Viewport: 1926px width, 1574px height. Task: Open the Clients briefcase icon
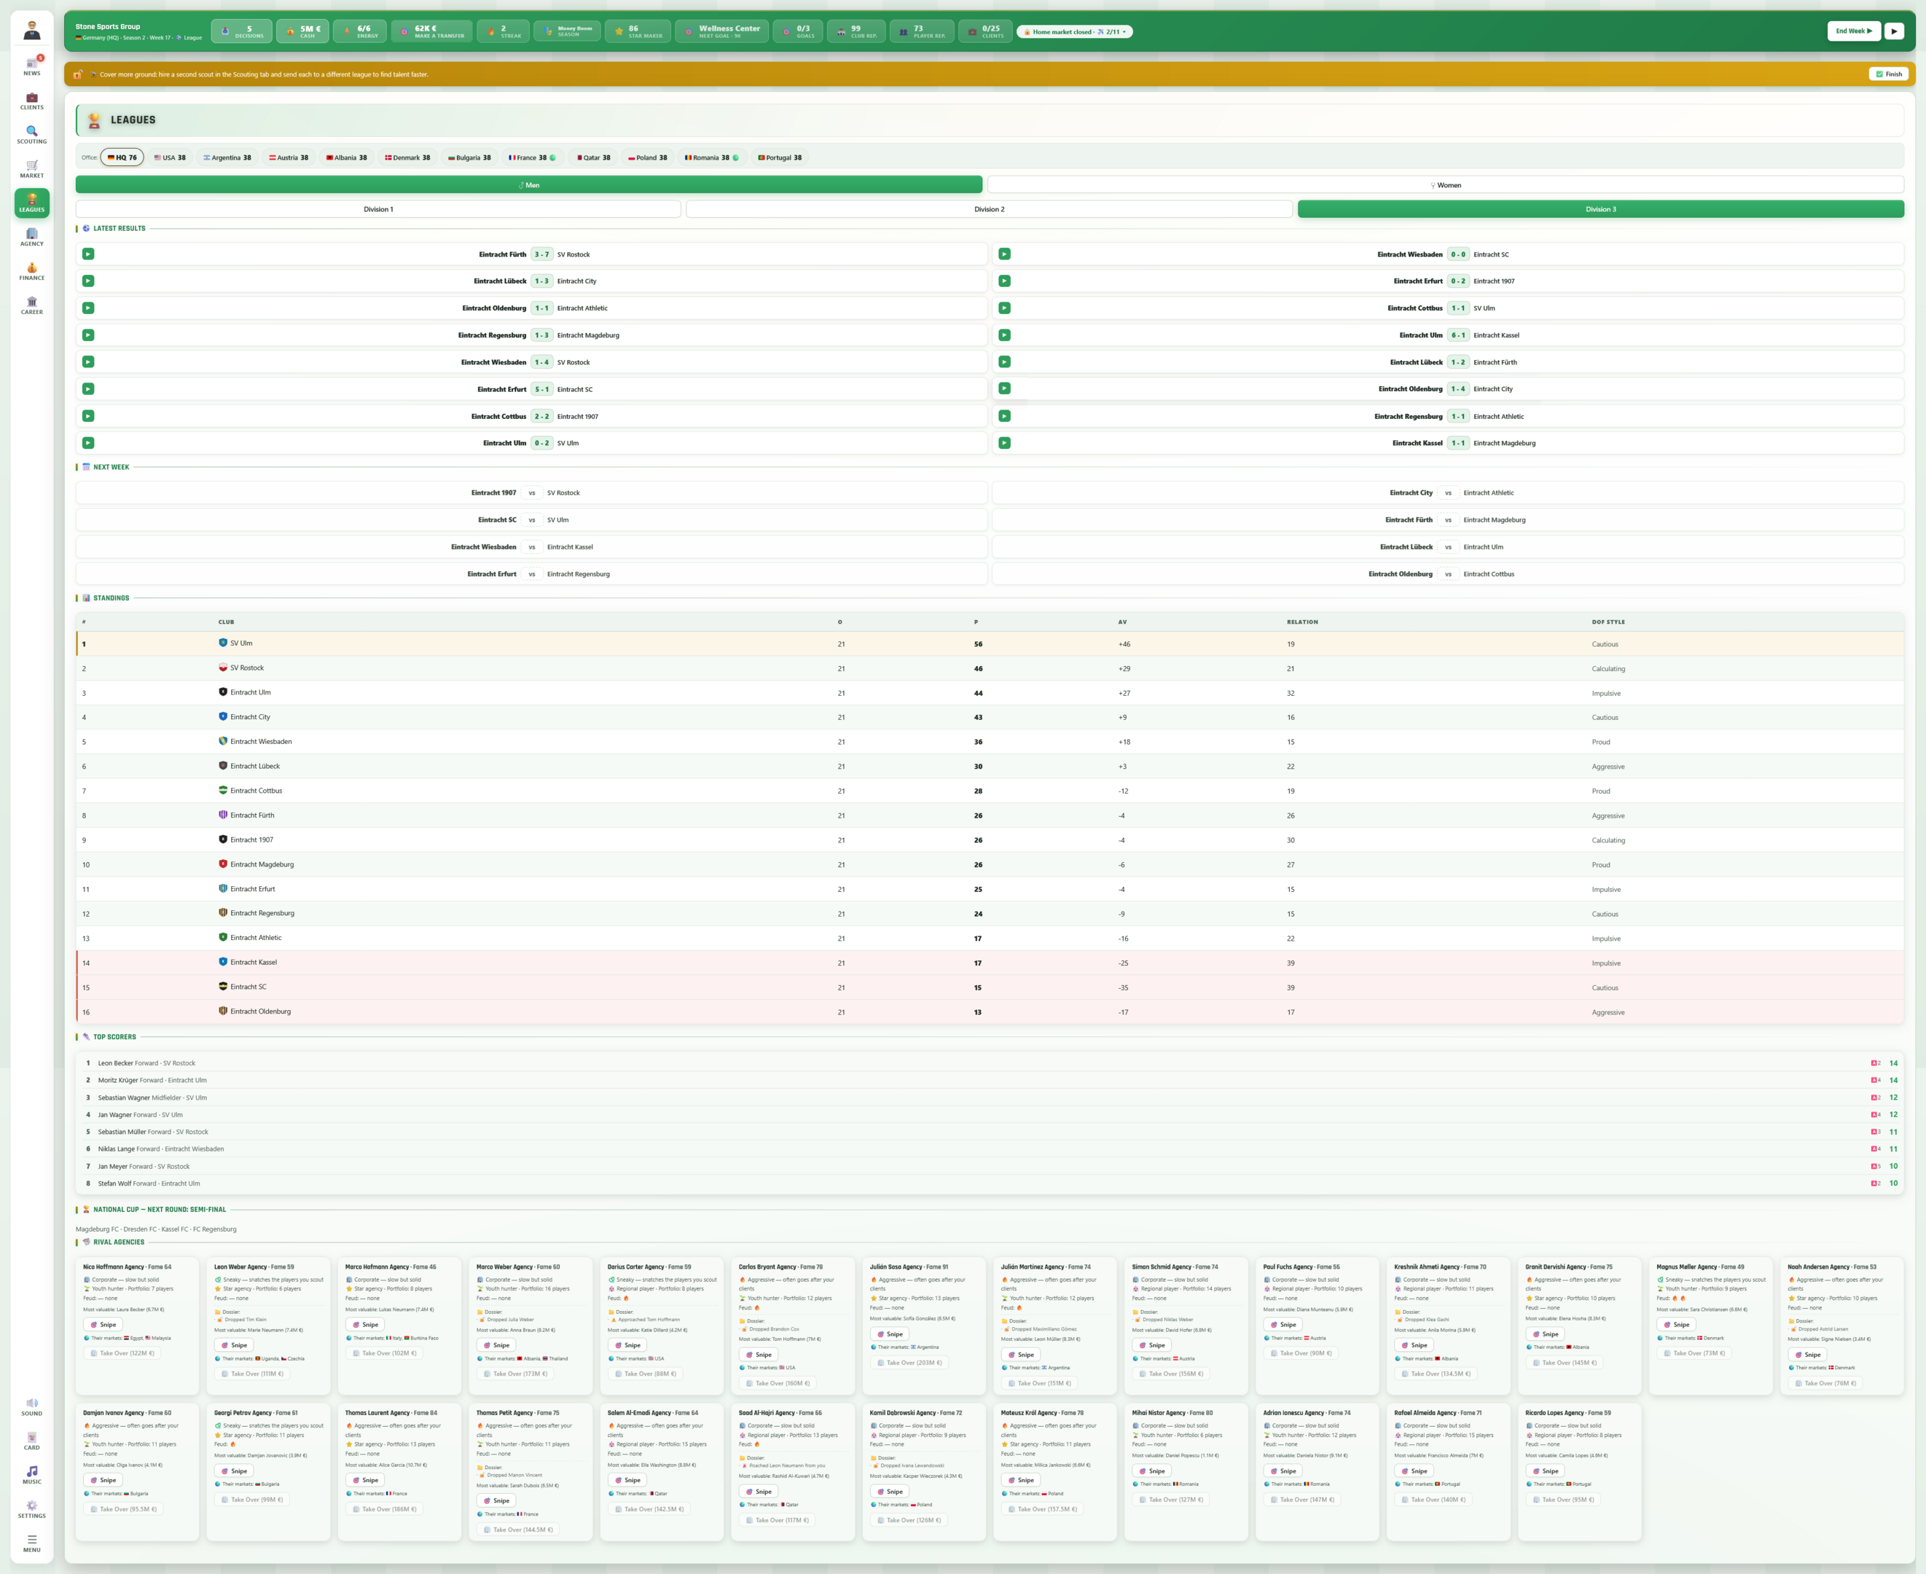click(x=32, y=101)
